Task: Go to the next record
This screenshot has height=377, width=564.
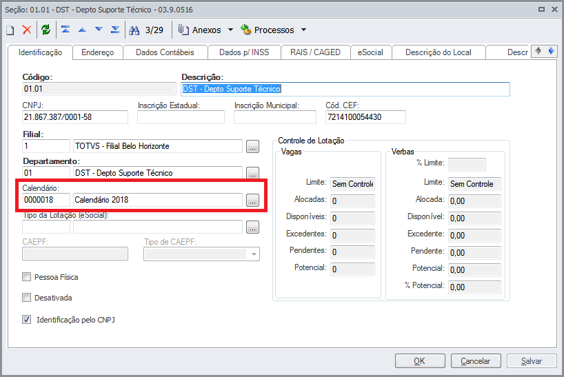Action: pos(99,30)
